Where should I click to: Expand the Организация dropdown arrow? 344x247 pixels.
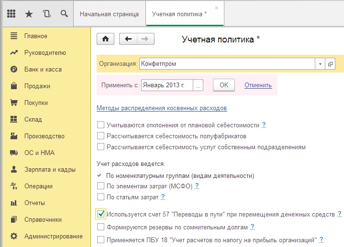tap(320, 64)
